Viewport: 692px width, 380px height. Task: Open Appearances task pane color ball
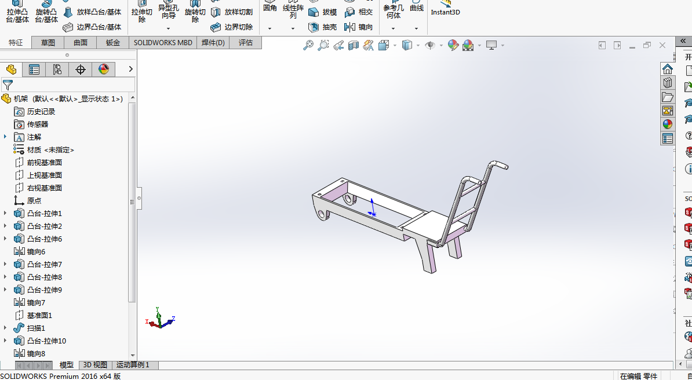667,125
